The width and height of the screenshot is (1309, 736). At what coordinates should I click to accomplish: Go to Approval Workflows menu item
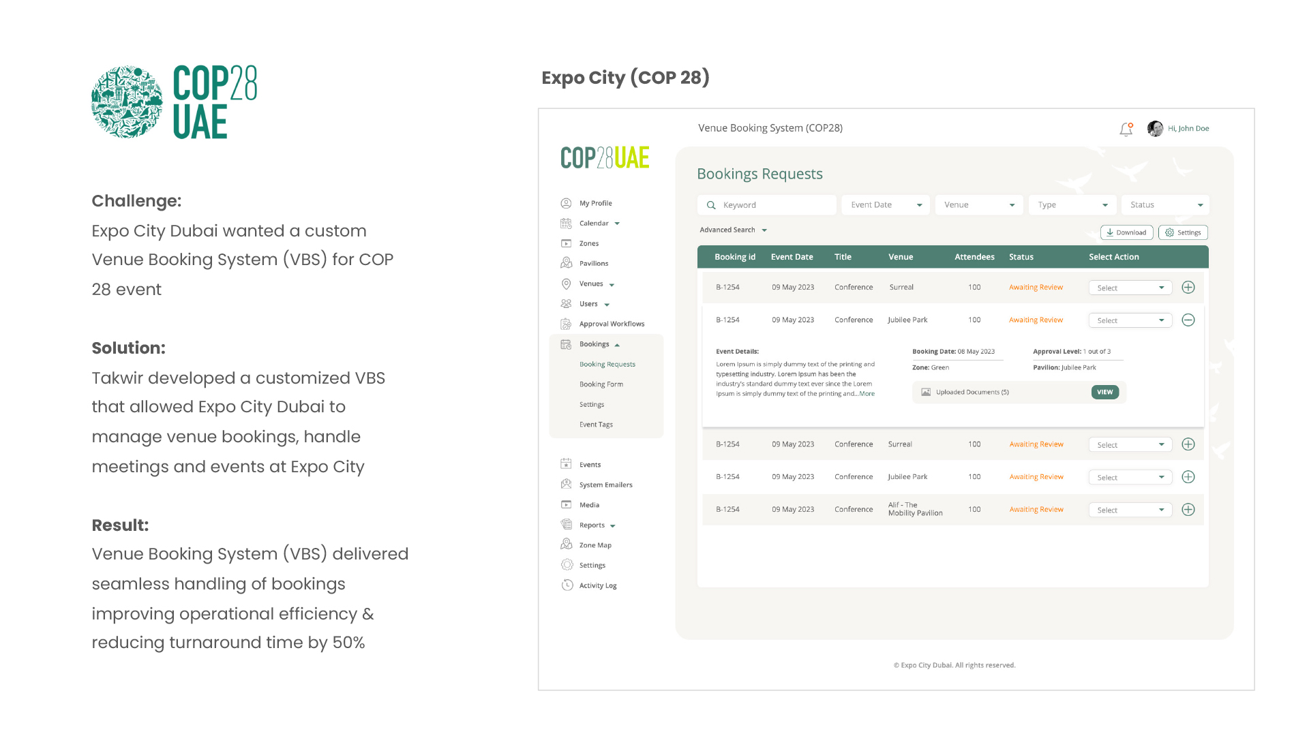tap(612, 324)
